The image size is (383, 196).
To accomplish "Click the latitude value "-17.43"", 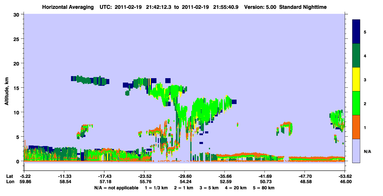I will tap(104, 176).
